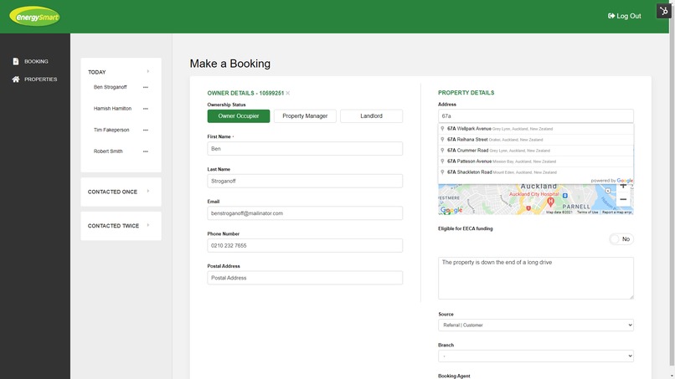The image size is (675, 379).
Task: Click the energySmart logo
Action: (35, 17)
